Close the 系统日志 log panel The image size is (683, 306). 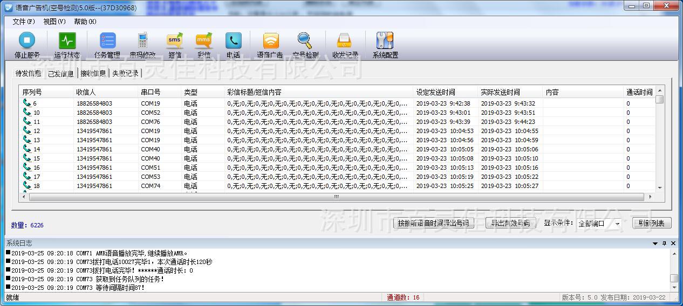tap(673, 244)
